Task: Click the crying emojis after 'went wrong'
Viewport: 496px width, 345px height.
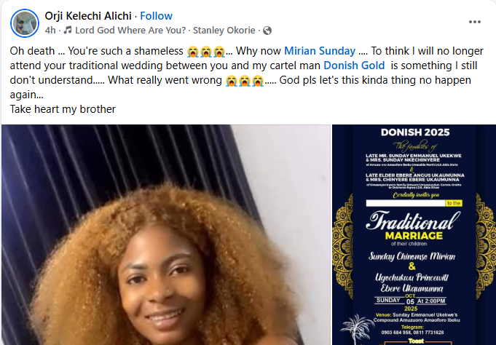Action: tap(245, 81)
